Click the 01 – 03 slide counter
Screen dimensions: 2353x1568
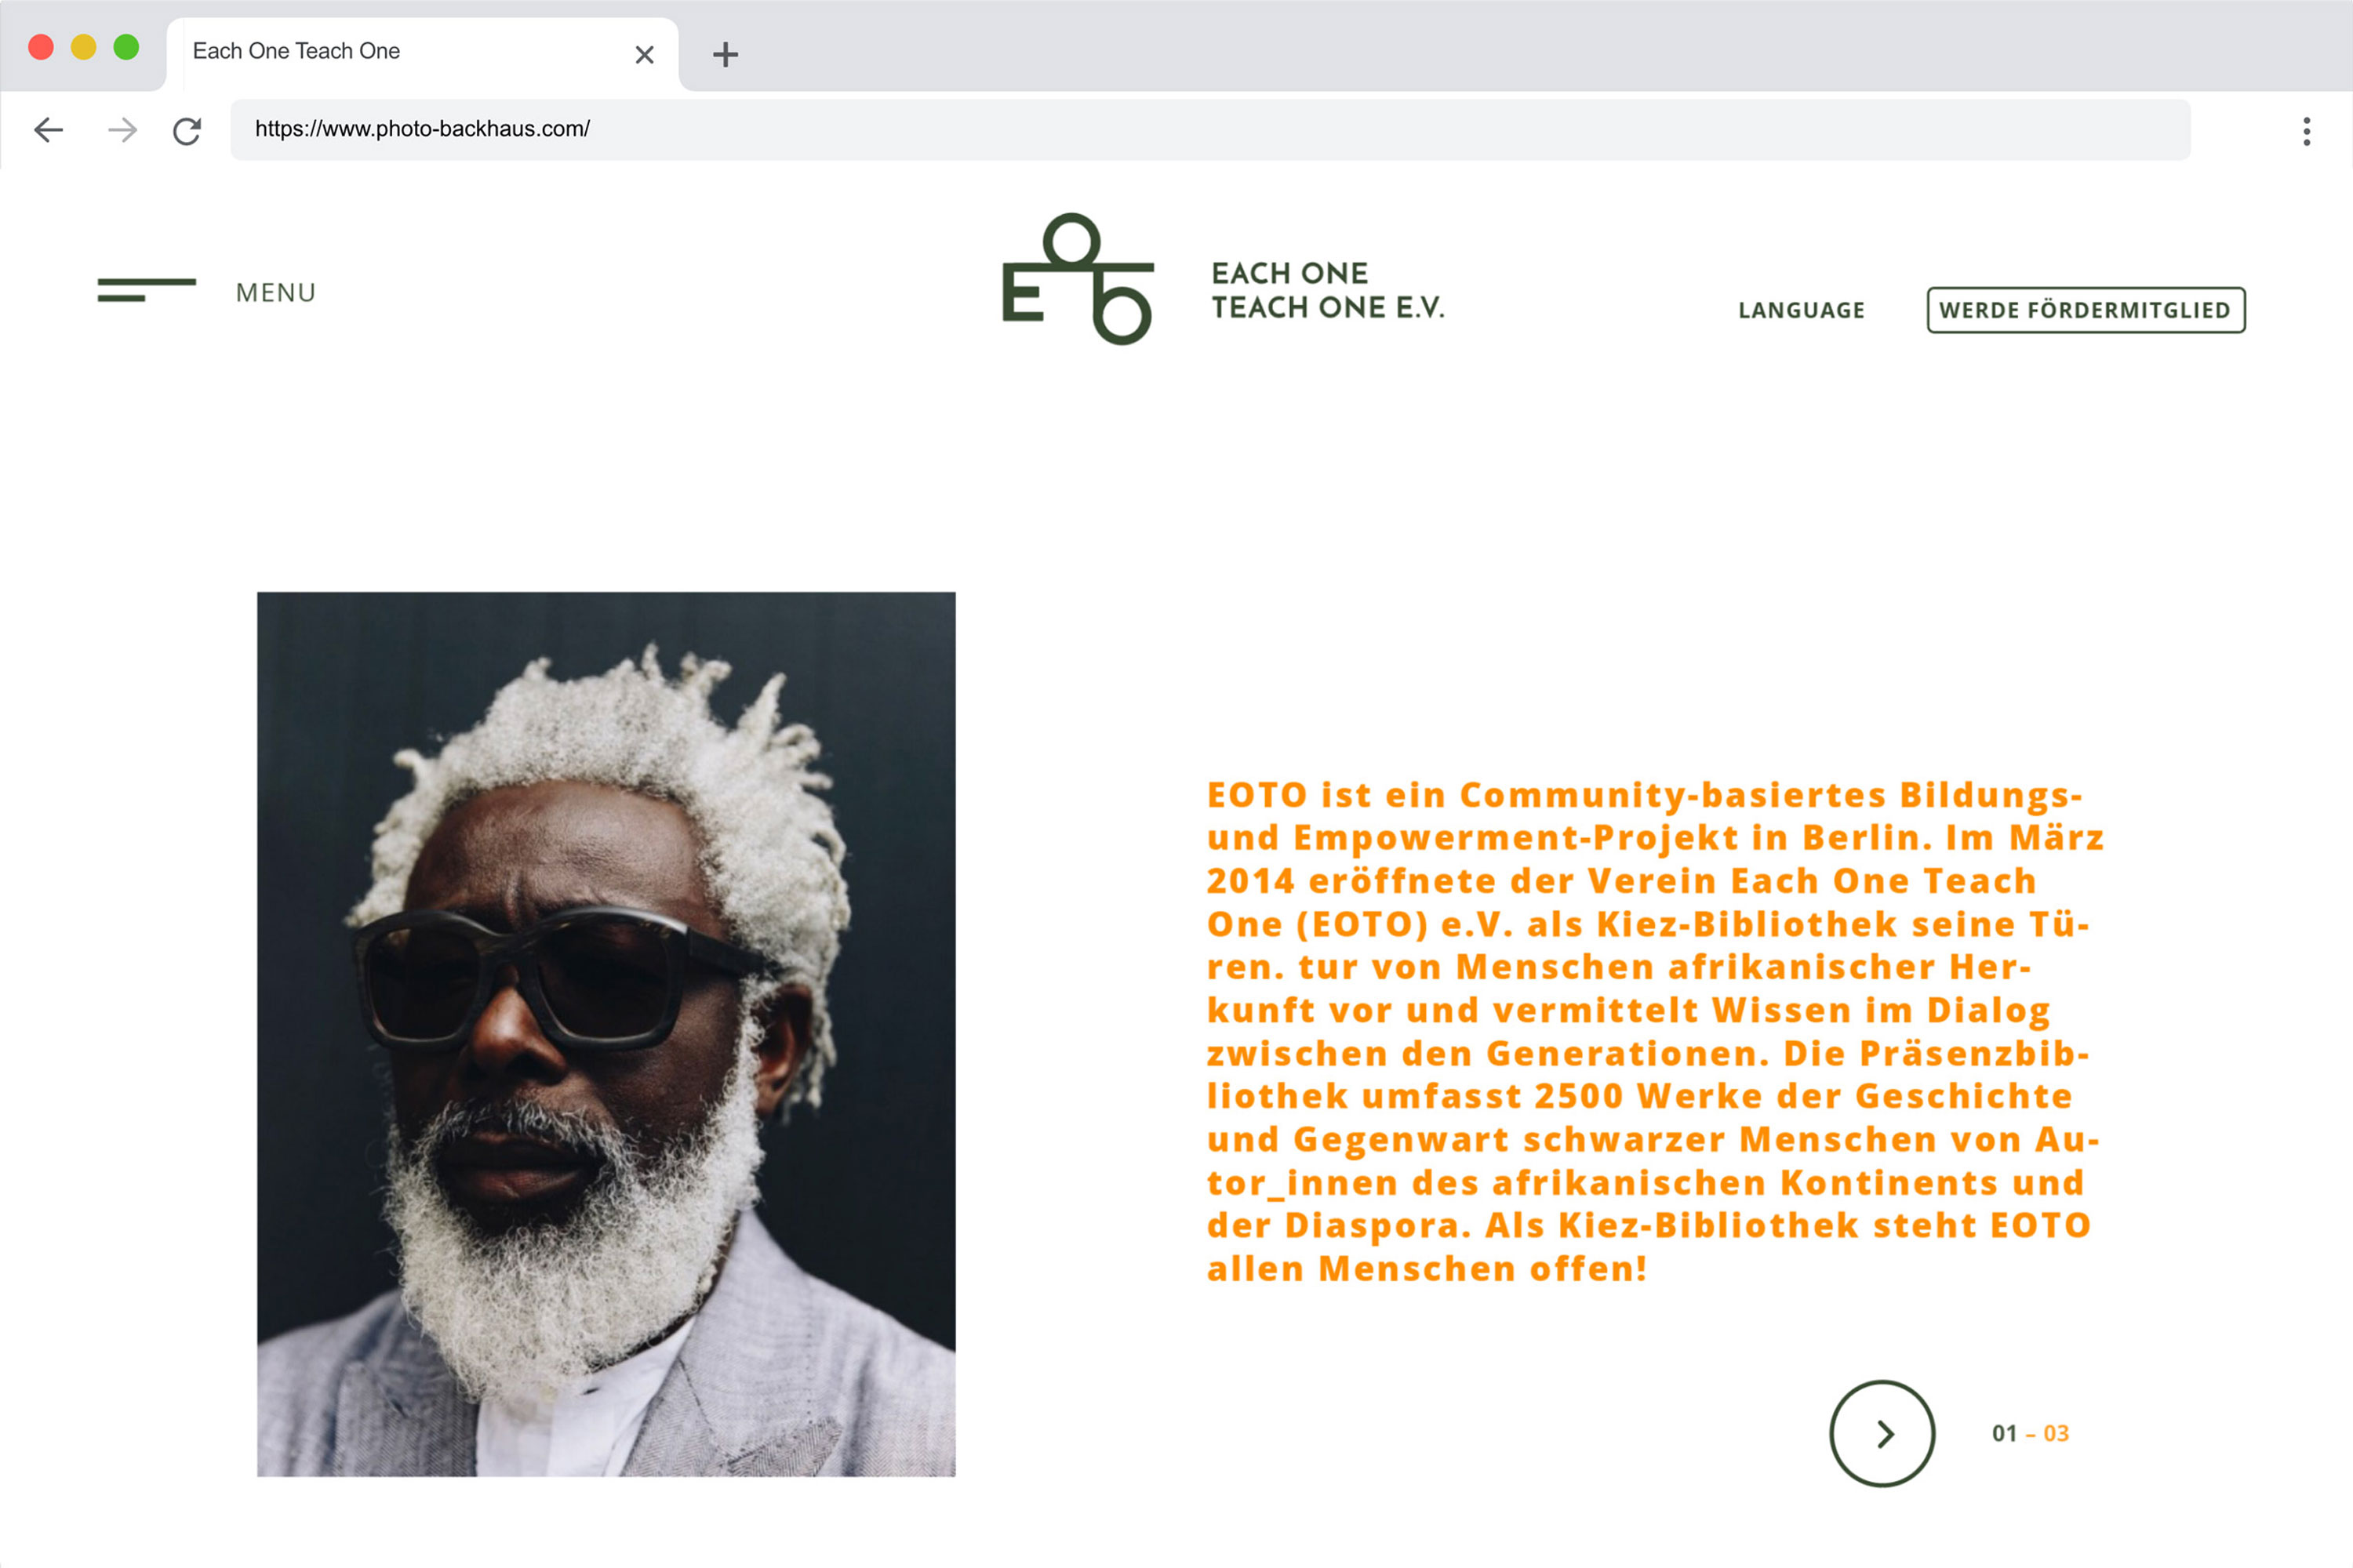2030,1433
